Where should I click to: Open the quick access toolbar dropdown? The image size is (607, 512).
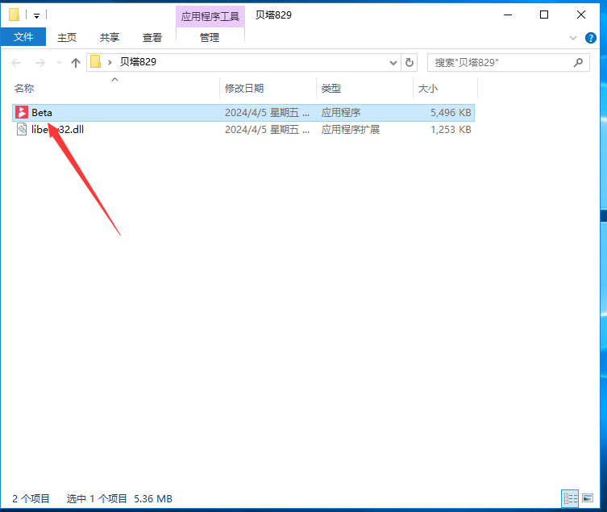(36, 16)
